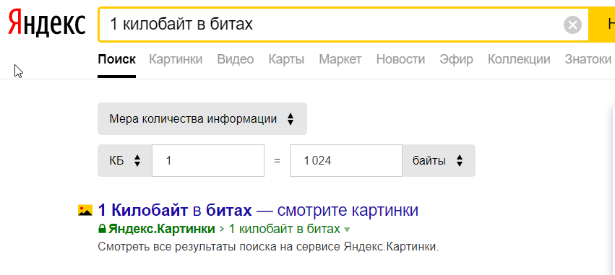Open the КБ source unit dropdown
615x275 pixels.
pos(125,161)
